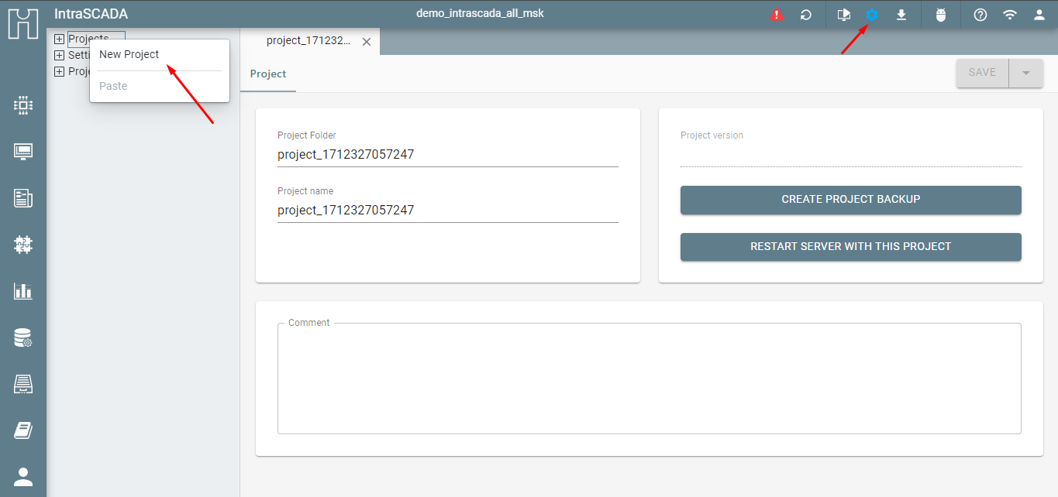Expand the Settings tree node
The height and width of the screenshot is (497, 1058).
point(59,55)
